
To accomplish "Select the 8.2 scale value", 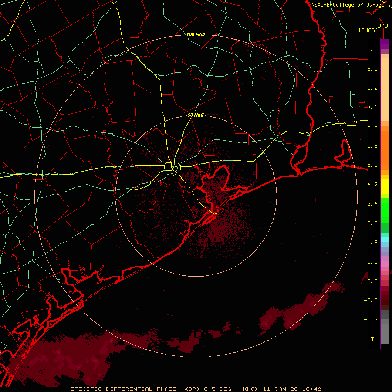I will (x=372, y=88).
